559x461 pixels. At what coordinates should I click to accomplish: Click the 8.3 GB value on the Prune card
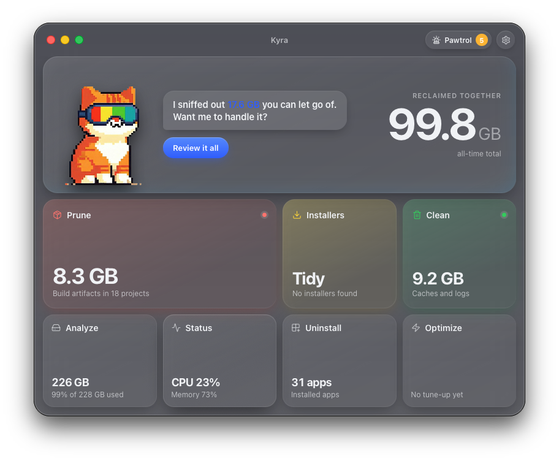[86, 276]
